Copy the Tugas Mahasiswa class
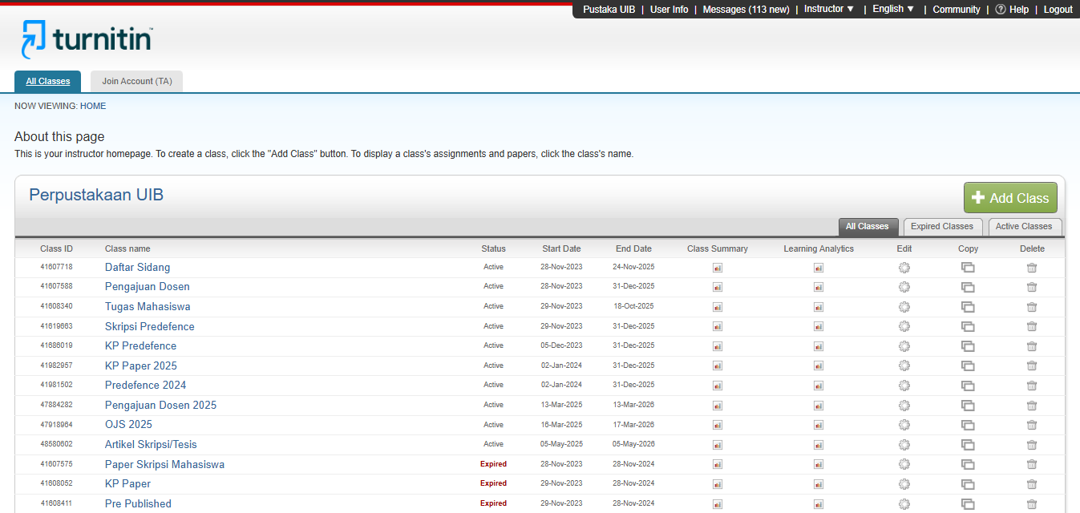The image size is (1080, 513). click(x=968, y=307)
